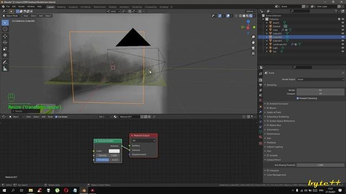The height and width of the screenshot is (194, 346).
Task: Expand the Shadows panel
Action: point(271,142)
